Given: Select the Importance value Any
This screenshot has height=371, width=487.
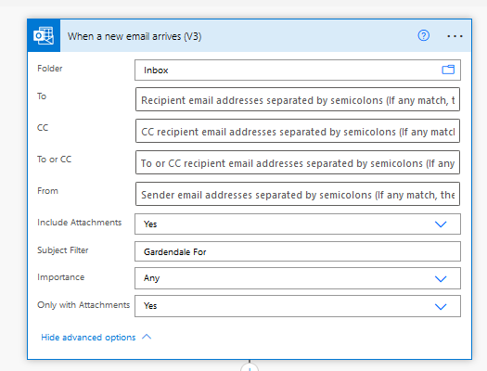Looking at the screenshot, I should [x=151, y=278].
